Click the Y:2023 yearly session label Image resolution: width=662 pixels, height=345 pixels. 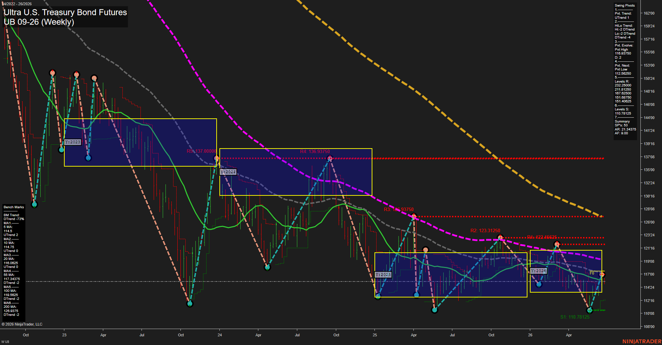[x=73, y=142]
